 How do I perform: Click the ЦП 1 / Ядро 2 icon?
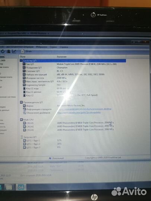[25, 144]
